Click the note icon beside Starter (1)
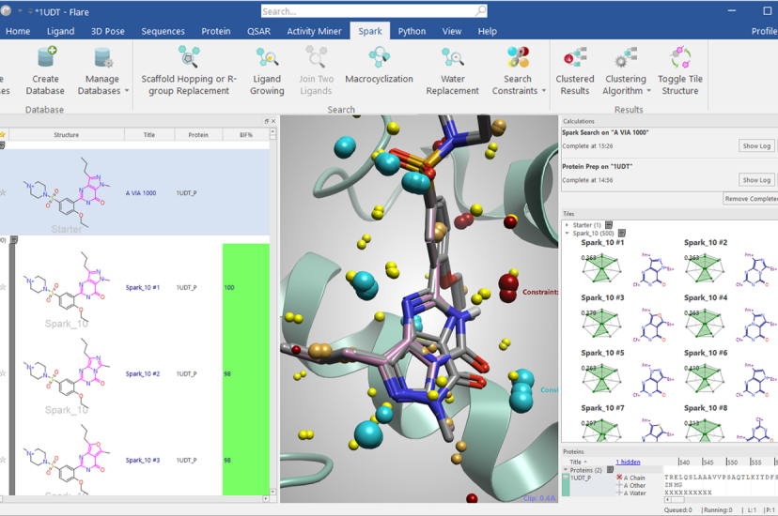778x516 pixels. 609,225
